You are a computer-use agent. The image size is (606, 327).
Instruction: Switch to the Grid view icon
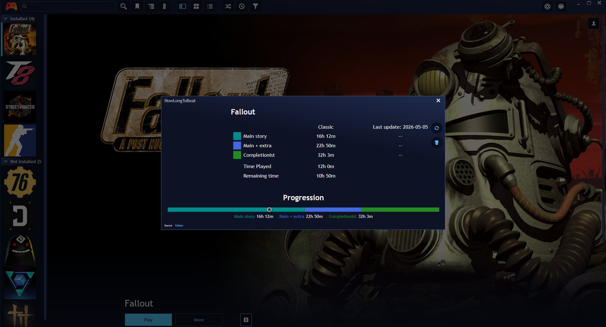[x=196, y=6]
